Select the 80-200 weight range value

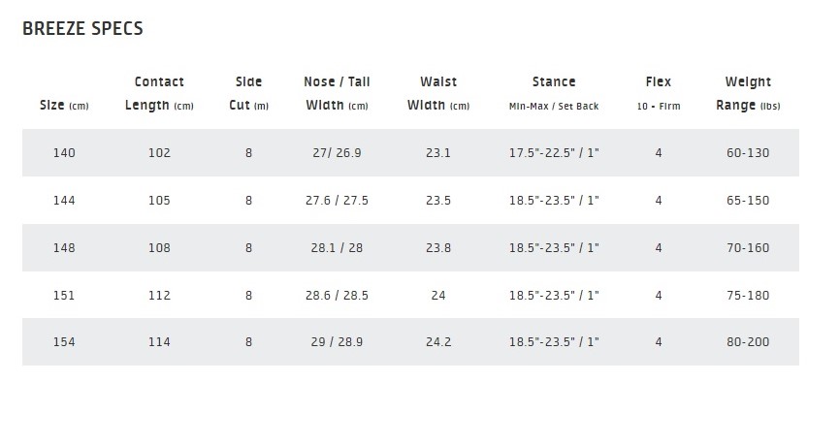click(x=748, y=341)
